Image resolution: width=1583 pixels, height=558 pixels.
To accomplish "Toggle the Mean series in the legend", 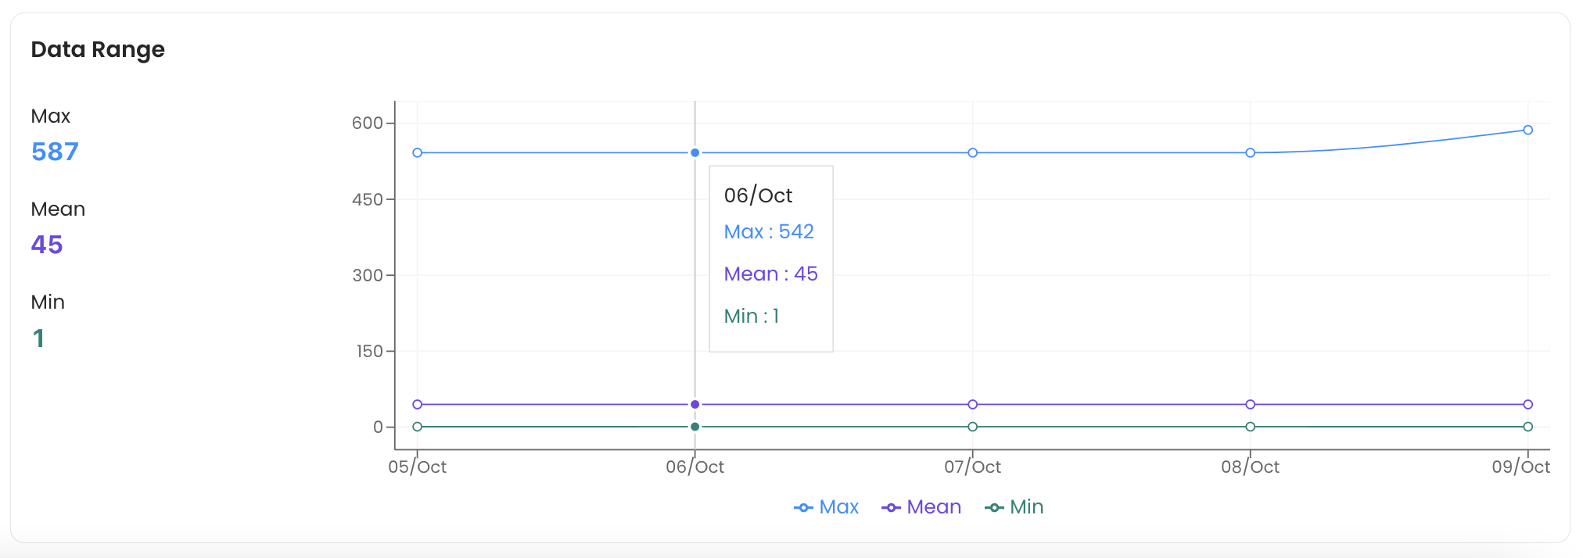I will tap(921, 507).
